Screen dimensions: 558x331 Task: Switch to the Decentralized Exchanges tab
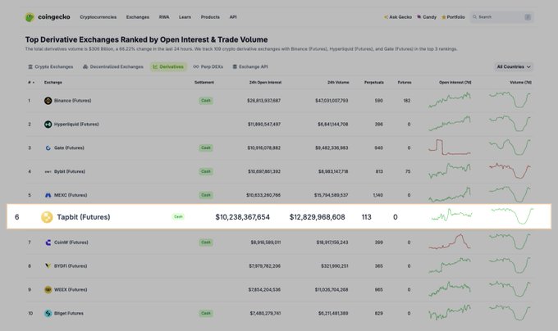(x=113, y=66)
